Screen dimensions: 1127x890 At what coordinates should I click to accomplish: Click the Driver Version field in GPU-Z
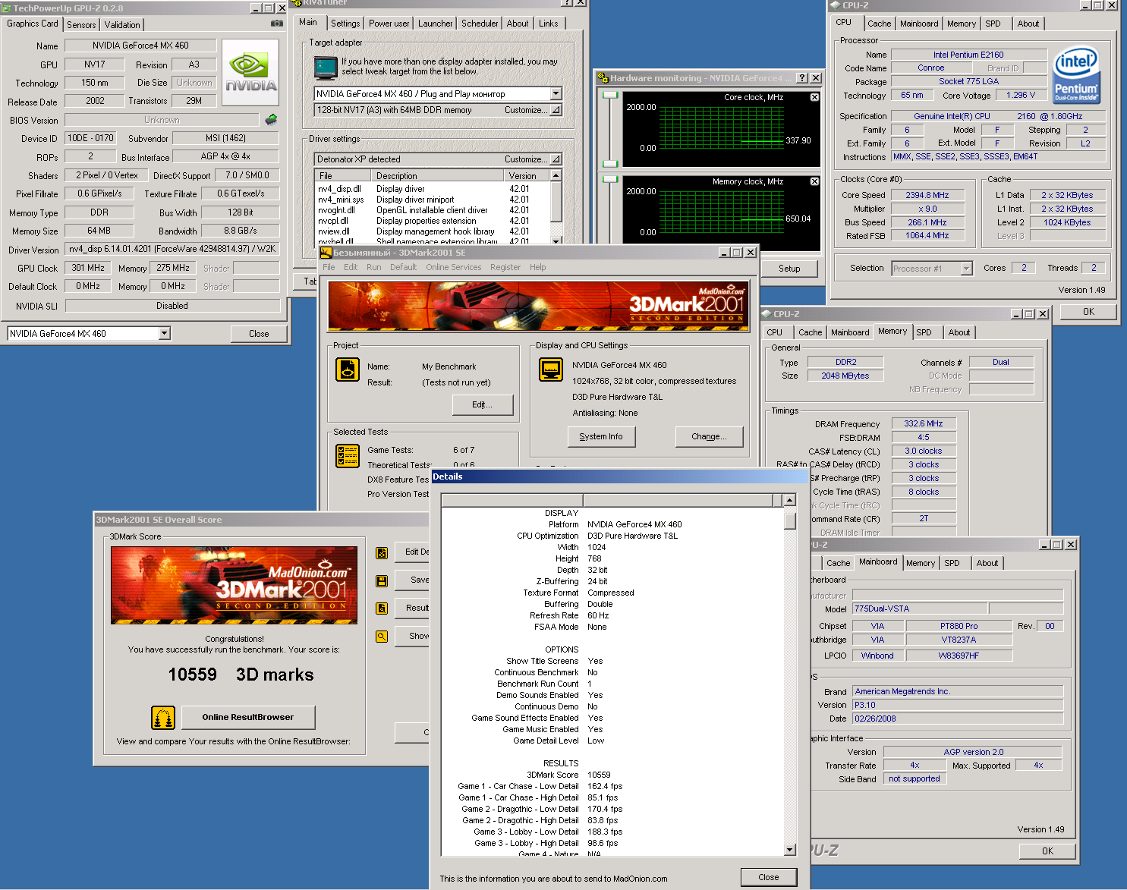172,249
